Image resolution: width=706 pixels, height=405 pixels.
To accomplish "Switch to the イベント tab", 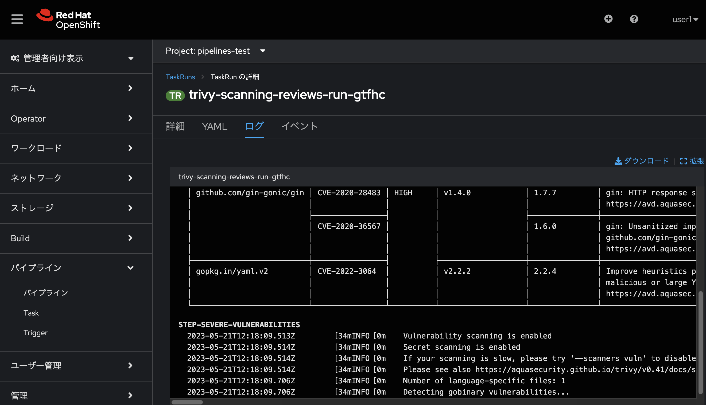I will pyautogui.click(x=300, y=126).
